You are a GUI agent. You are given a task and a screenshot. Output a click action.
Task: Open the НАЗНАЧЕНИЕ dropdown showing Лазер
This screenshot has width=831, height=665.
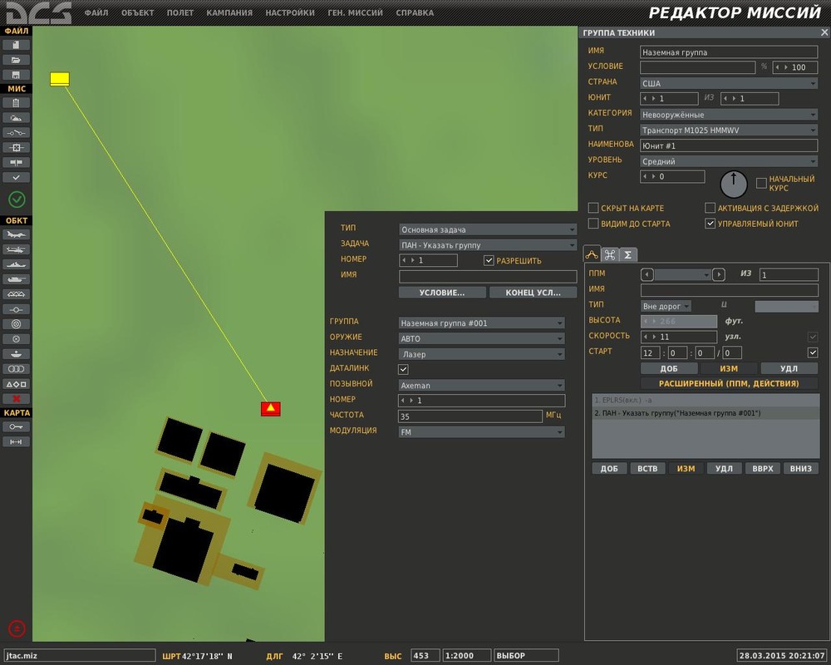[481, 354]
